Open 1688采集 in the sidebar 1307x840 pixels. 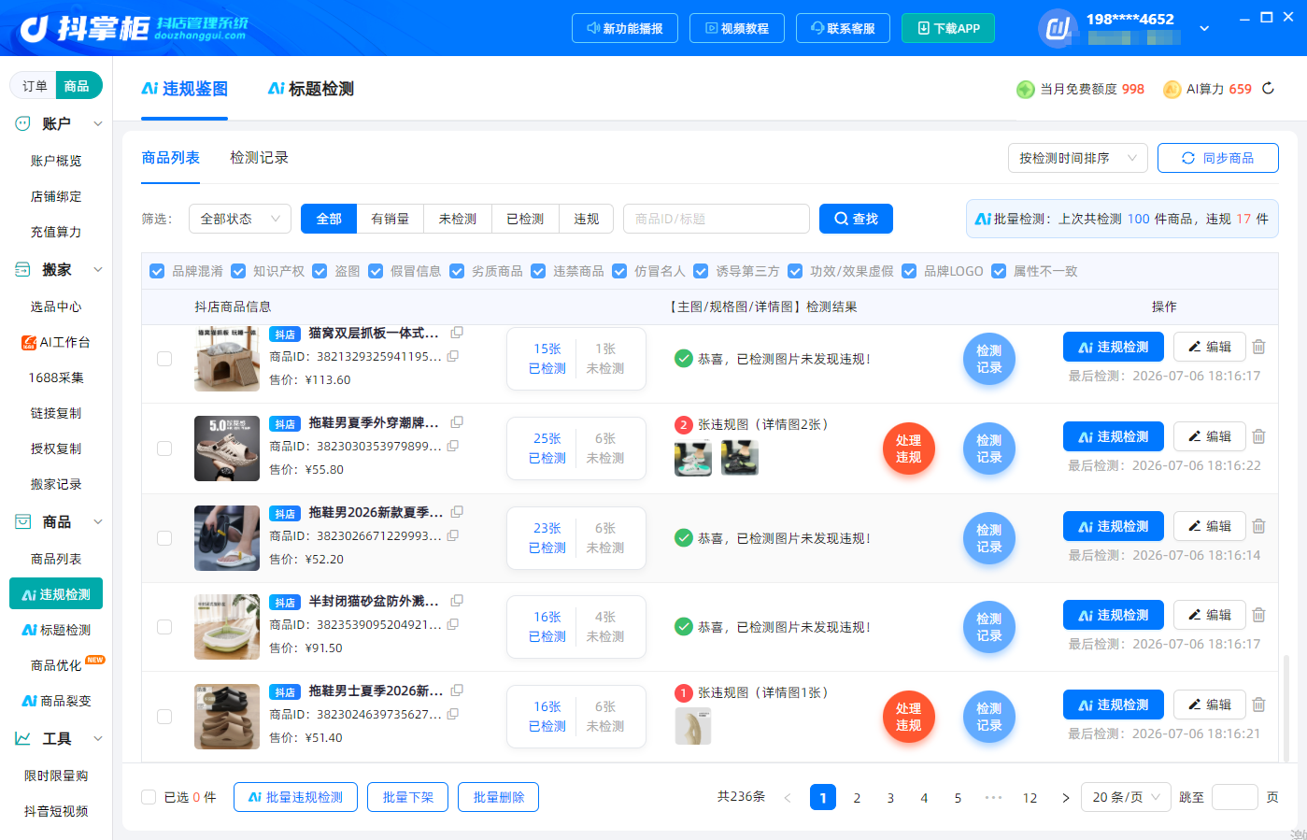coord(56,377)
